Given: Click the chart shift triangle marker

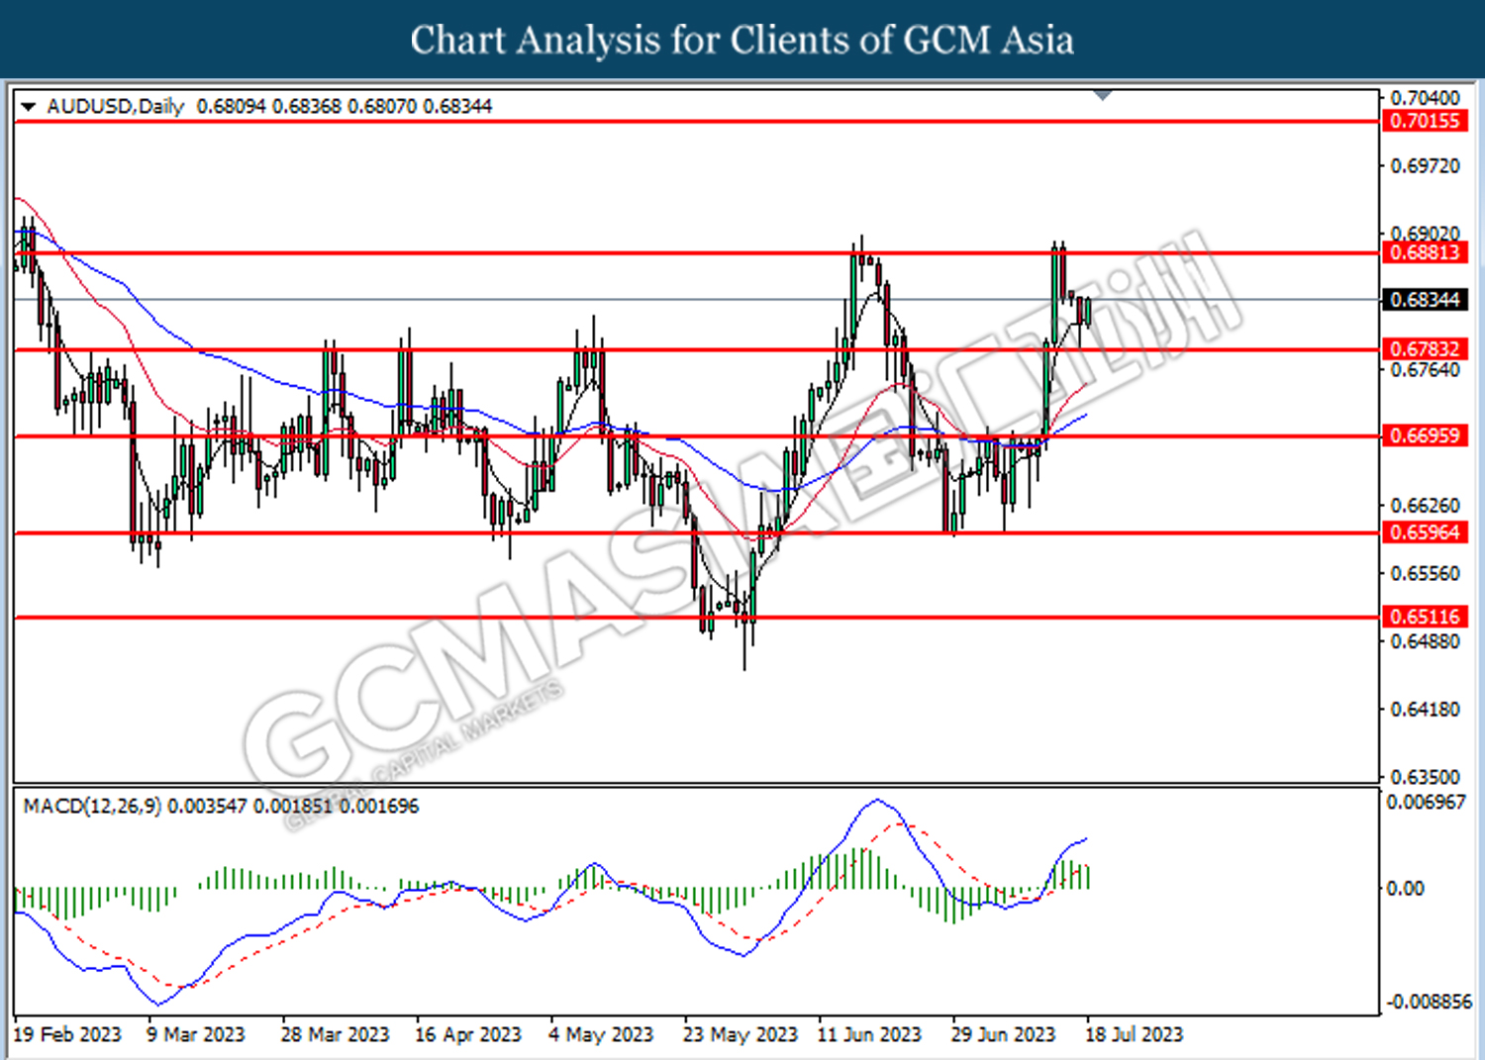Looking at the screenshot, I should [x=1103, y=96].
